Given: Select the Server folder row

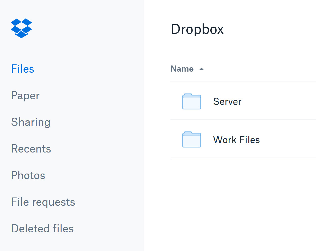Looking at the screenshot, I should (253, 101).
